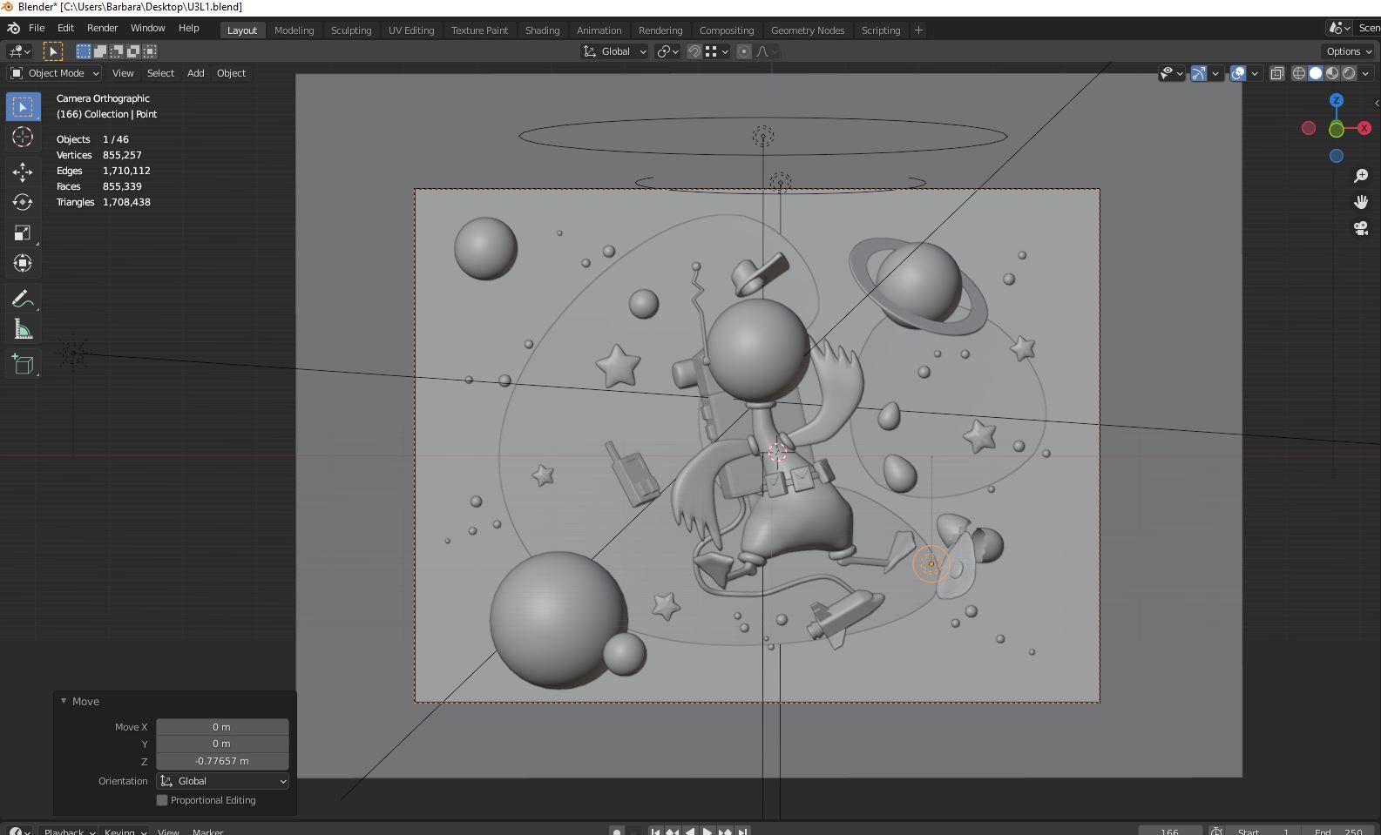Pick the Scale tool
1381x835 pixels.
click(23, 232)
